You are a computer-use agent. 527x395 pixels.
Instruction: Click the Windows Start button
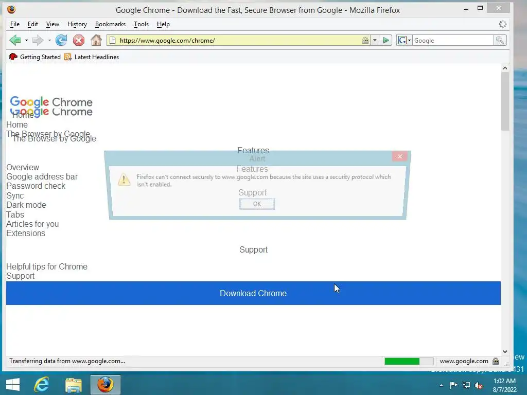[13, 385]
